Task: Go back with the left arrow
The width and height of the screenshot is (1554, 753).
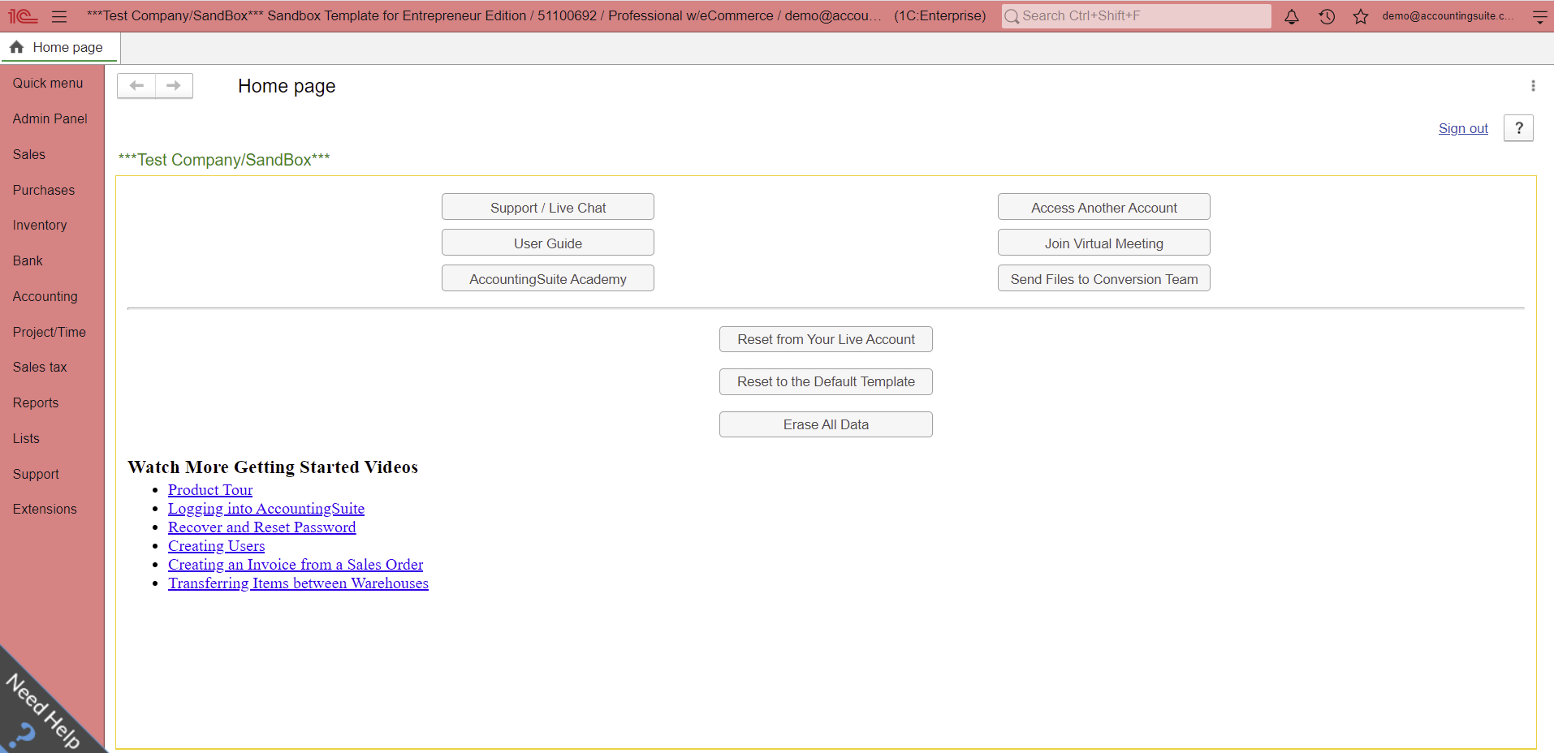Action: 136,85
